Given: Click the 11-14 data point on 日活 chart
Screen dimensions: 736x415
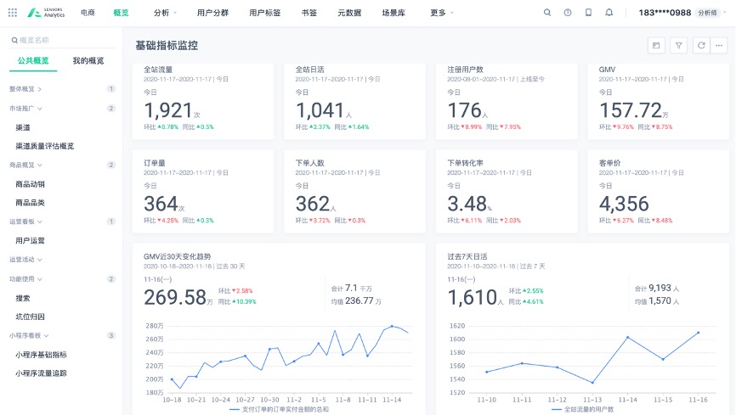Looking at the screenshot, I should 627,337.
